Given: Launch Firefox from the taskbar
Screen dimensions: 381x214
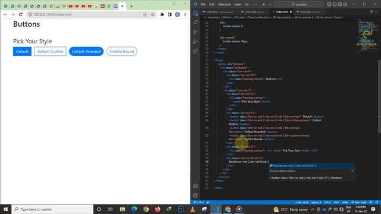Looking at the screenshot, I should coord(157,209).
